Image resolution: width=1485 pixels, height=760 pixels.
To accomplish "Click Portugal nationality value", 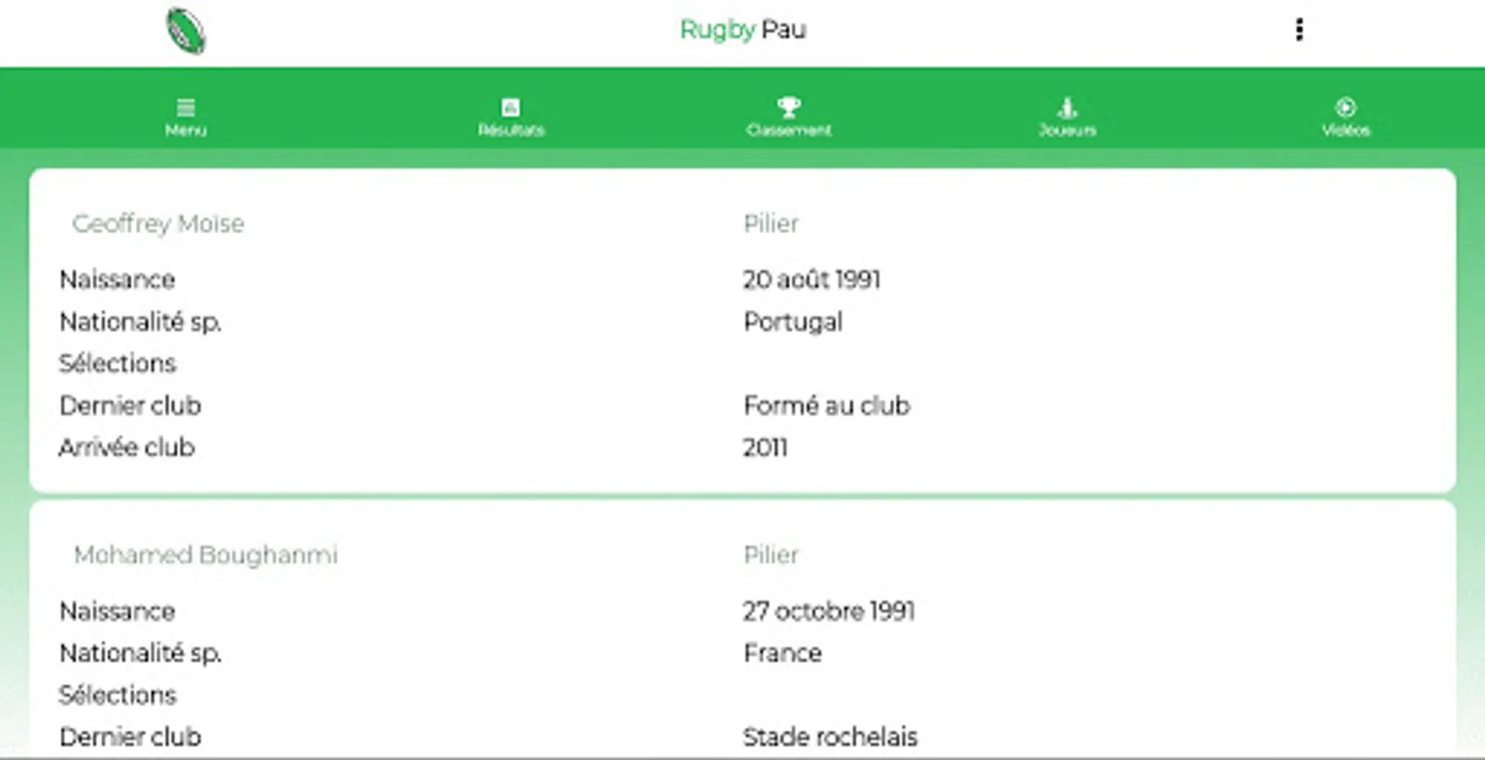I will coord(792,322).
